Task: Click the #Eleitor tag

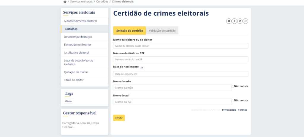Action: tap(69, 101)
